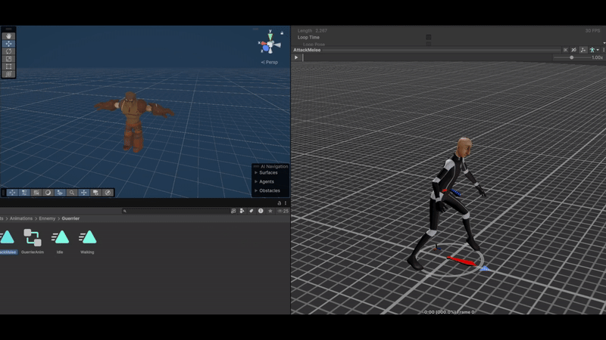Select the Walking animation clip asset
The height and width of the screenshot is (340, 606).
point(87,241)
